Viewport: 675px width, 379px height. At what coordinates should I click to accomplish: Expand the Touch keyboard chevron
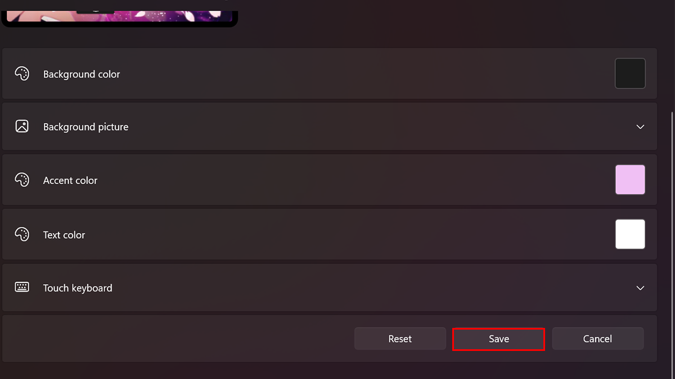(x=640, y=288)
